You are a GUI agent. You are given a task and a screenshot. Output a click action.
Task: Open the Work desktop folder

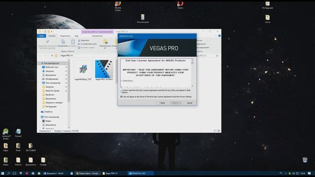pos(18,147)
